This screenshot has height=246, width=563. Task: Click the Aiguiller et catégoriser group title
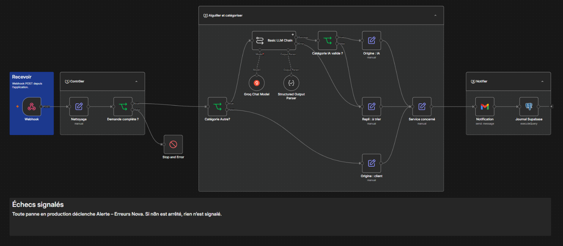click(x=223, y=15)
